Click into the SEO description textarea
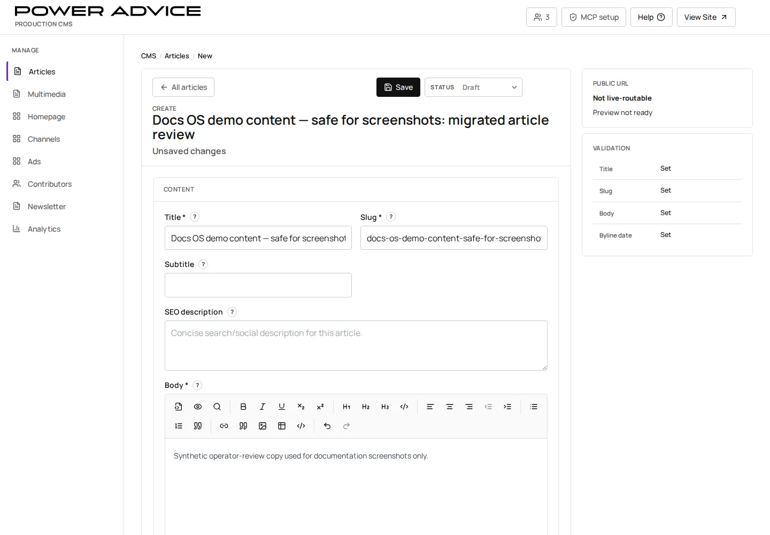 tap(356, 346)
